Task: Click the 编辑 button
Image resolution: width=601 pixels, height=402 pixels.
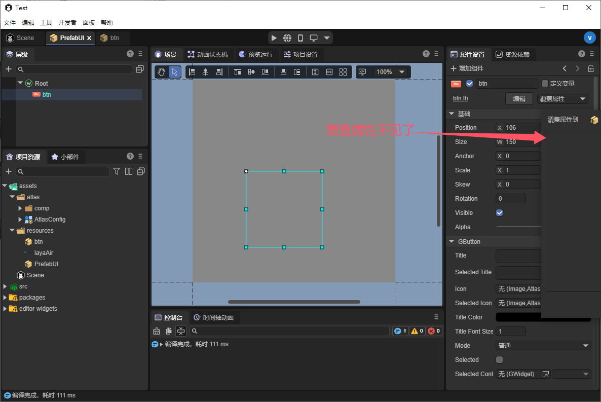Action: pyautogui.click(x=519, y=99)
